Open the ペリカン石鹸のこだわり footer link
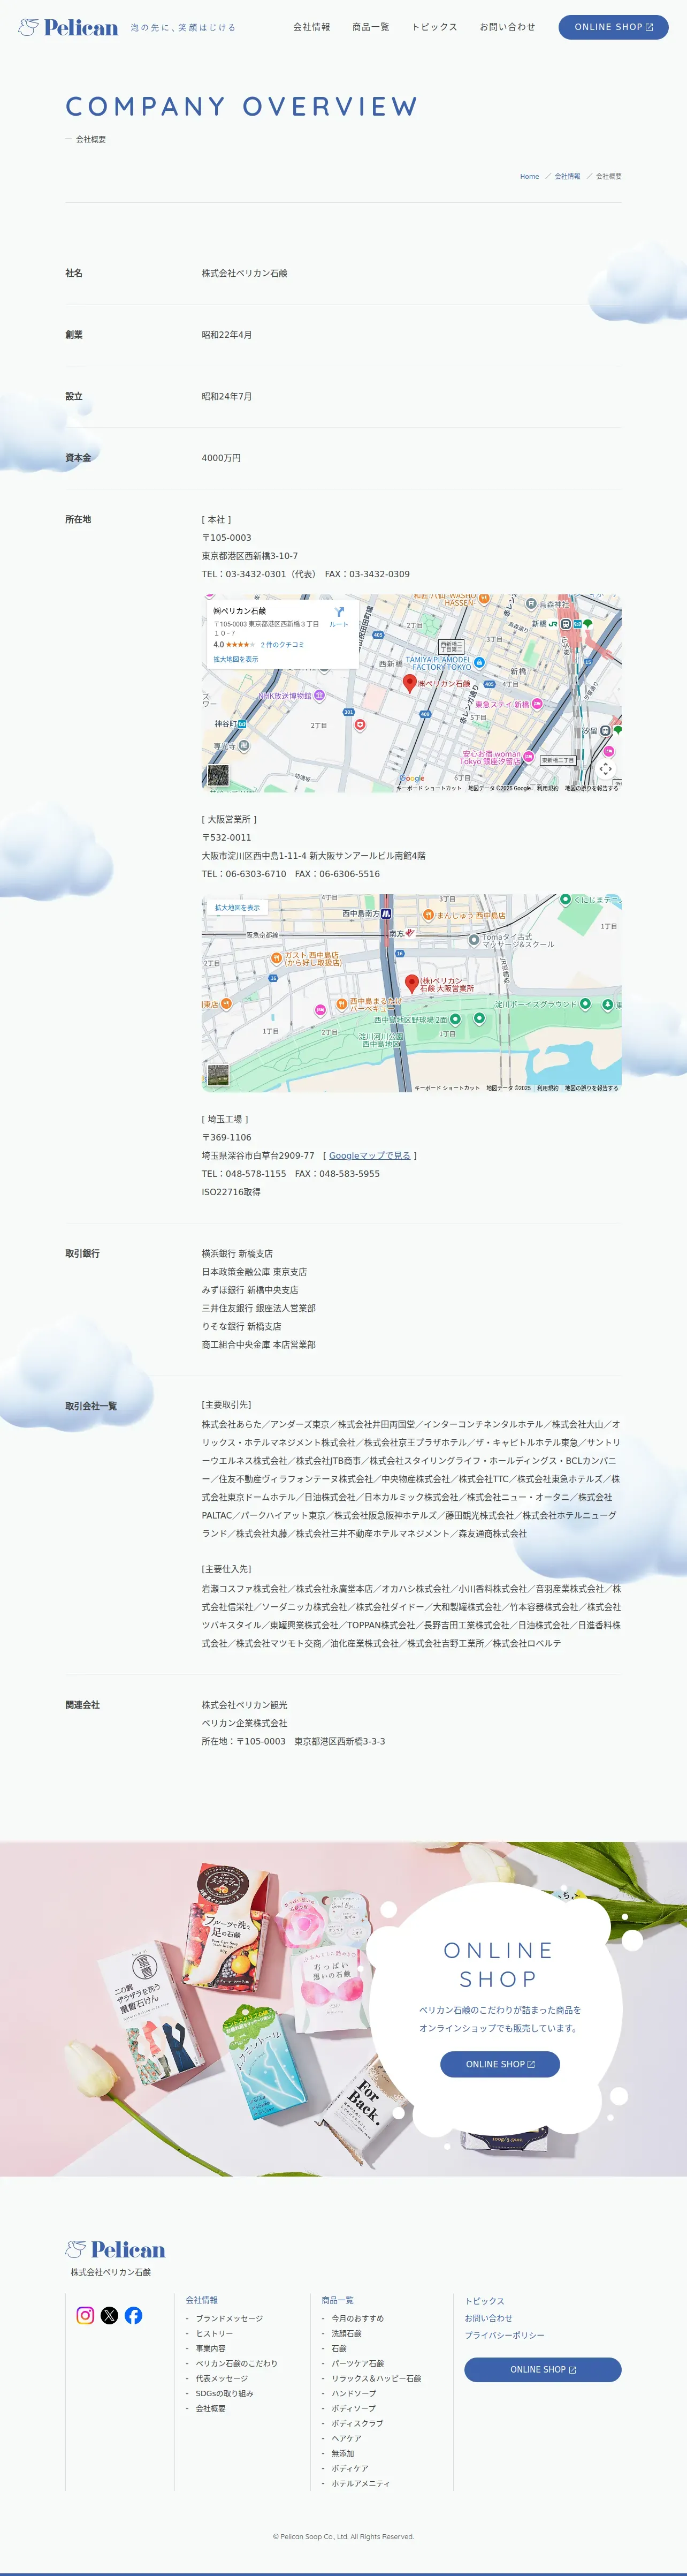Image resolution: width=687 pixels, height=2576 pixels. [x=236, y=2363]
